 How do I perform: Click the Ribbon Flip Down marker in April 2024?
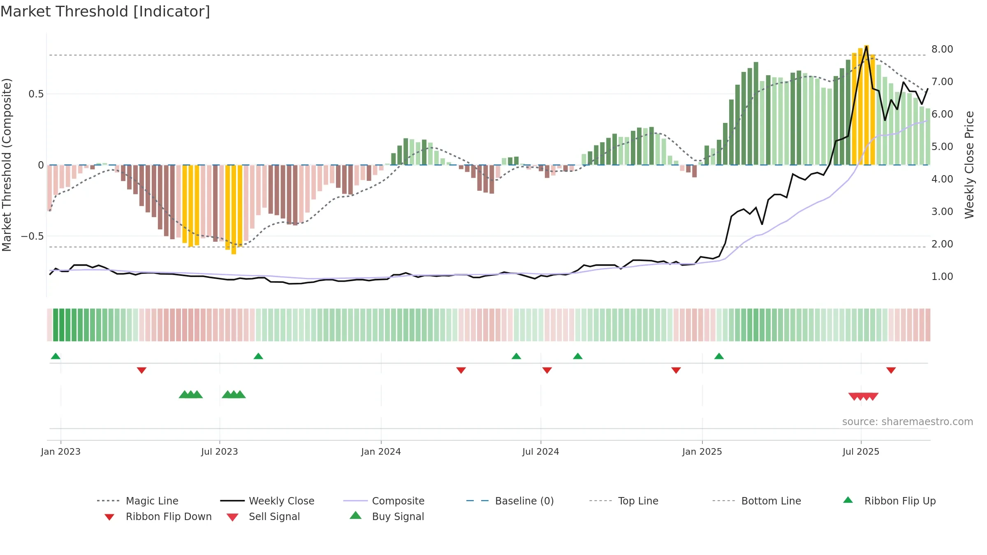tap(461, 370)
